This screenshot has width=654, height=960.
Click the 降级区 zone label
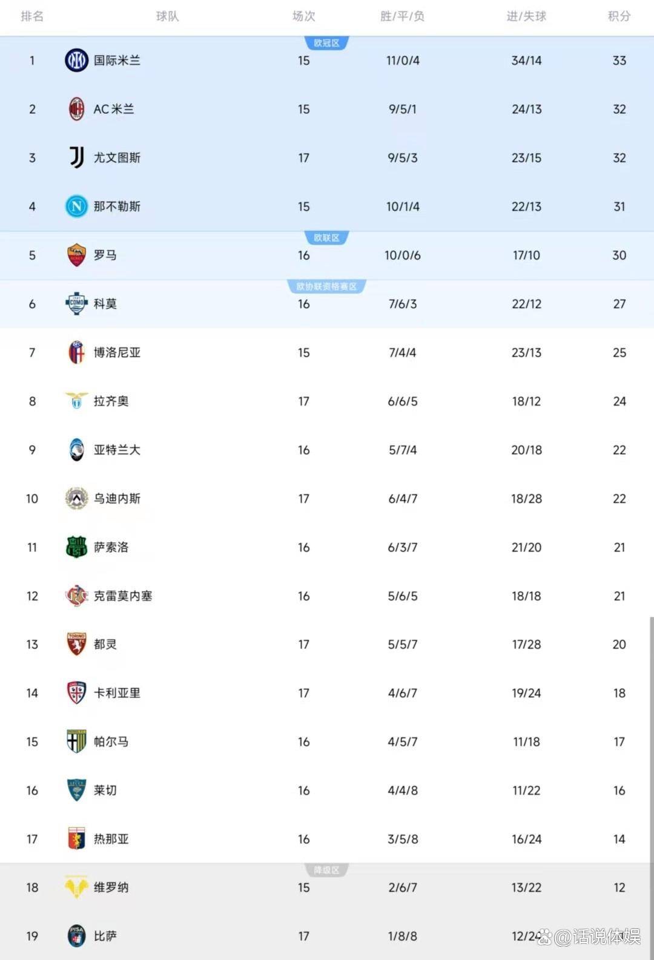pyautogui.click(x=326, y=870)
